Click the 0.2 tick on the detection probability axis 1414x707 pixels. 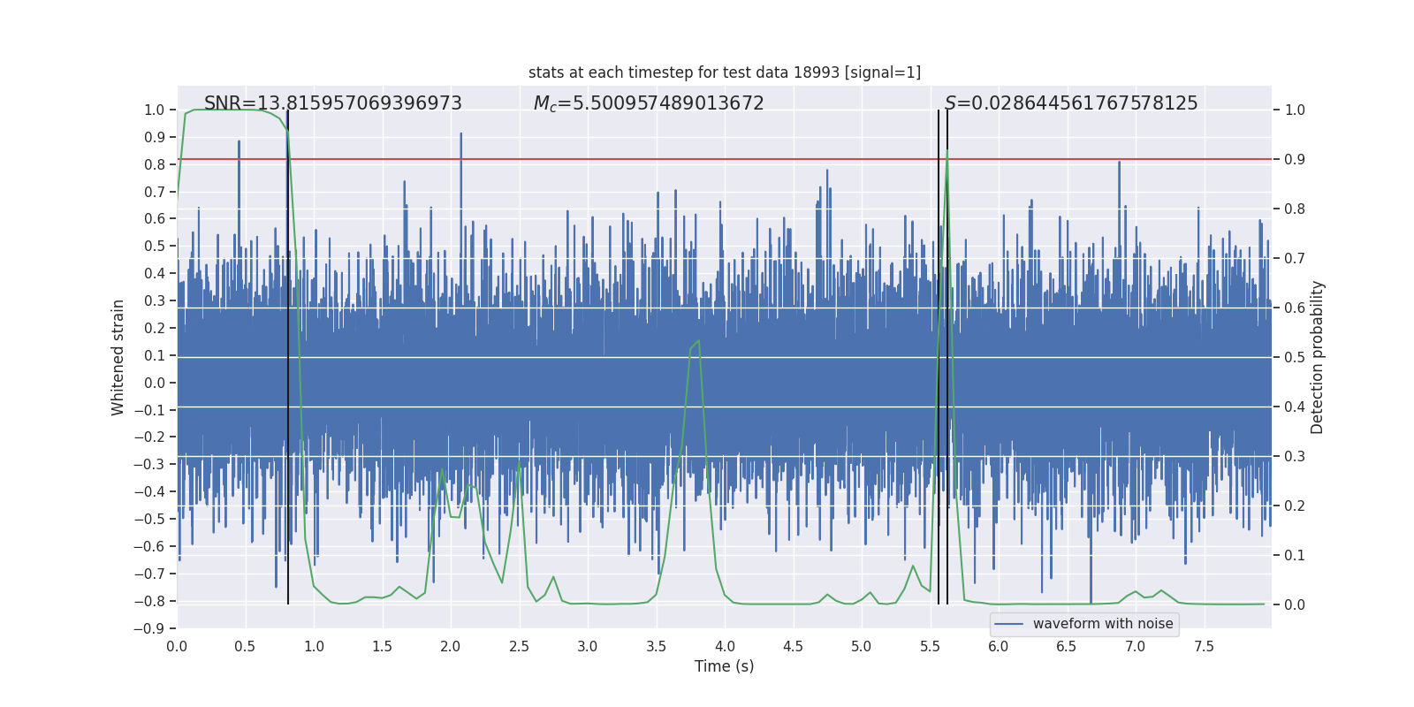pyautogui.click(x=1295, y=506)
